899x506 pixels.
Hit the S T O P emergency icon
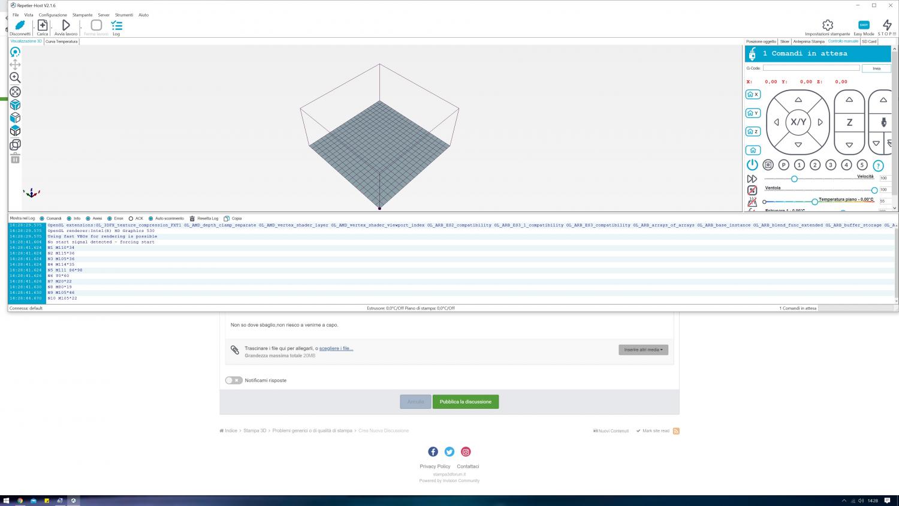[887, 25]
